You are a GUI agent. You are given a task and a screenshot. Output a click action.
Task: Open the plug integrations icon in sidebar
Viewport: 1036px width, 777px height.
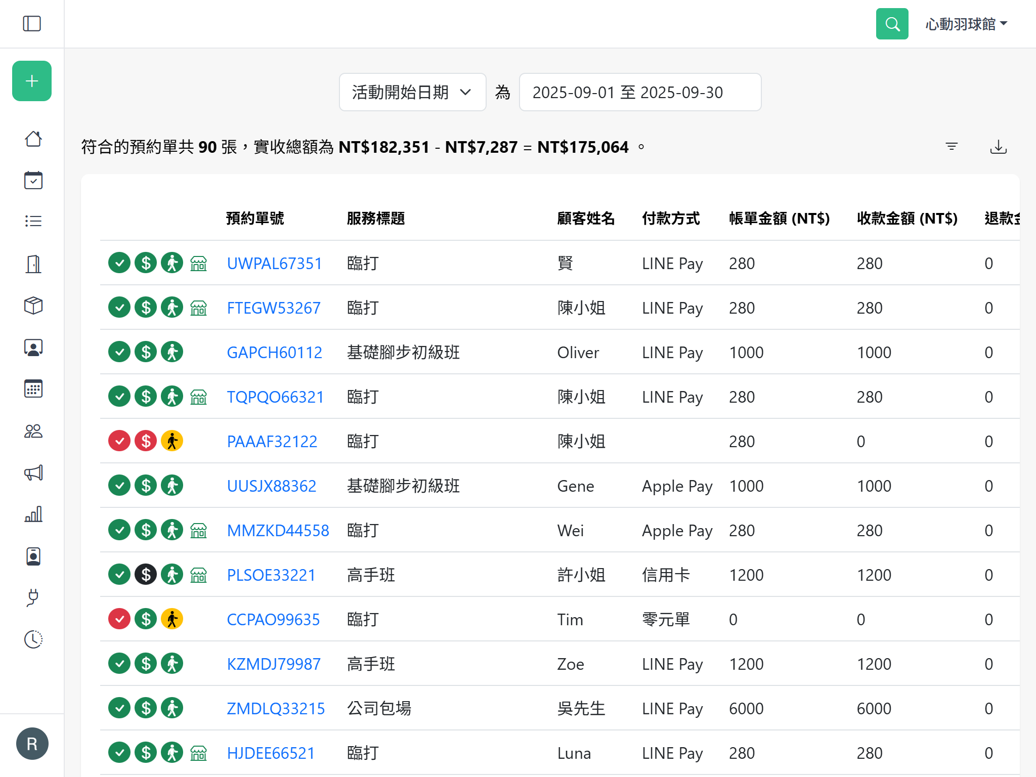pyautogui.click(x=33, y=598)
